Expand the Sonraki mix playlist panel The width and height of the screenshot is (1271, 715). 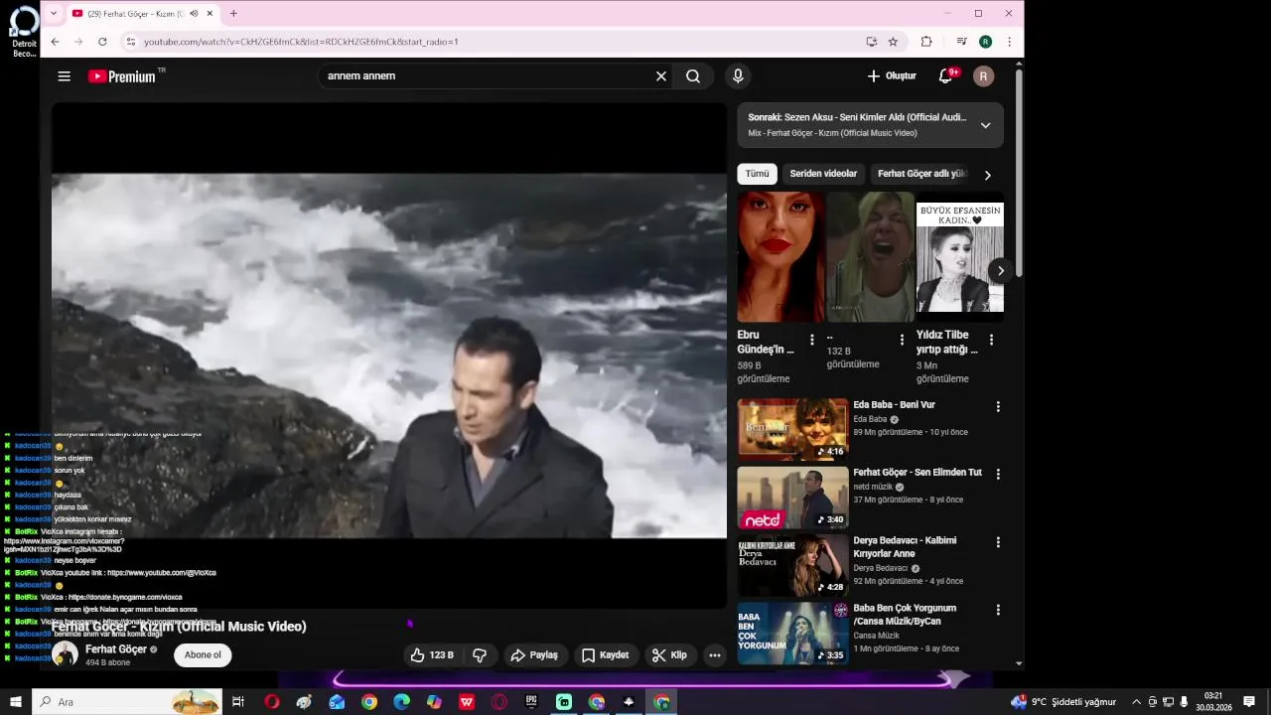[x=985, y=125]
